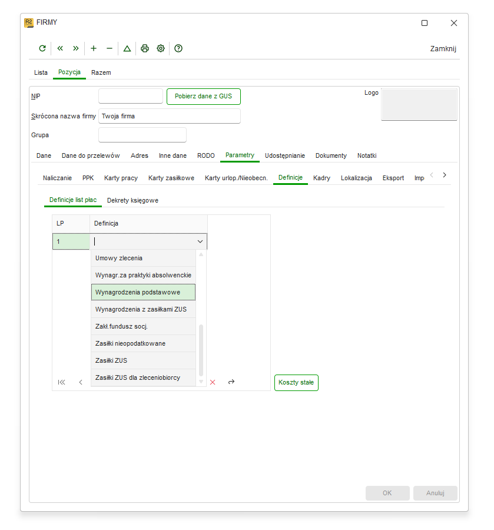
Task: Choose 'Wynagr.za praktyki absolwenckie' option
Action: click(143, 275)
